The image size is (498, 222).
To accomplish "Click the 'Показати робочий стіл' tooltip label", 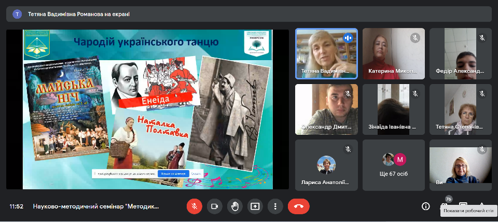I will tap(468, 211).
